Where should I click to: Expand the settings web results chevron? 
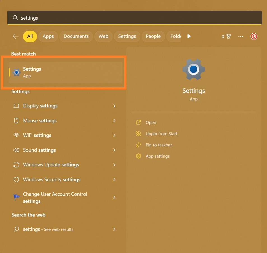[x=114, y=229]
